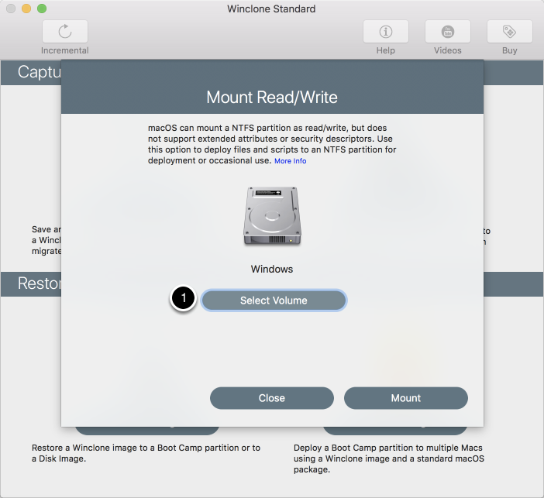Viewport: 544px width, 498px height.
Task: Click the Mount Read/Write dialog title
Action: [x=272, y=97]
